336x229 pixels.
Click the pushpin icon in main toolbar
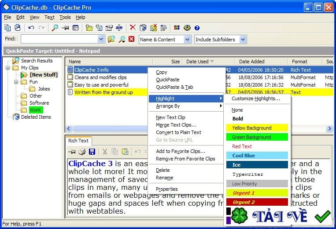(65, 28)
